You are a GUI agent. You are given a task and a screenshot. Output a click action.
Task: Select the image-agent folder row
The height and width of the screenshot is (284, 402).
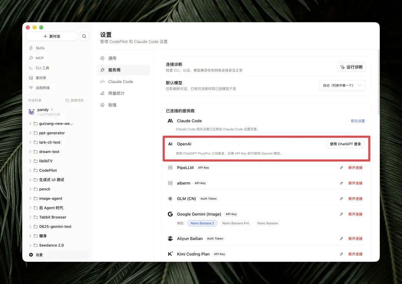coord(58,198)
